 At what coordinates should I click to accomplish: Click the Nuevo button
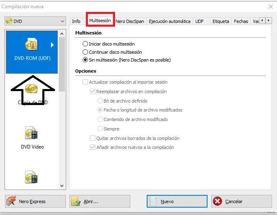point(177,201)
